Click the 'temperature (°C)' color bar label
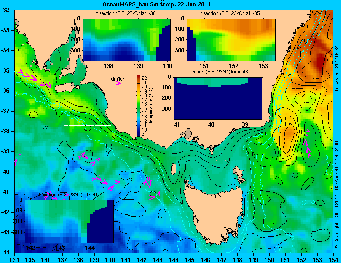The height and width of the screenshot is (263, 341). coord(151,106)
